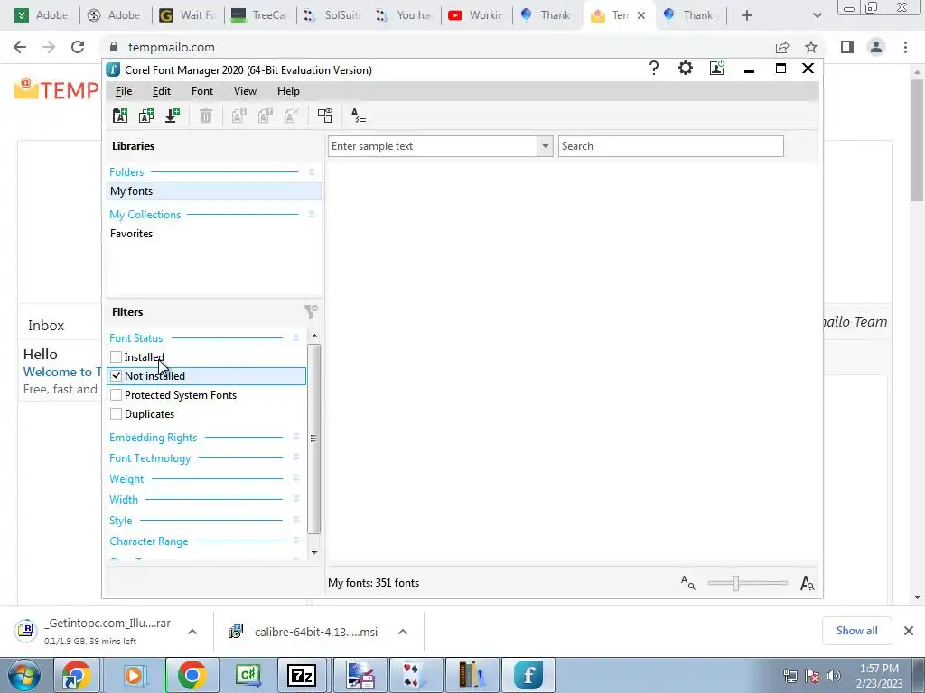Click the preview size slider handle
The image size is (925, 693).
click(x=735, y=583)
